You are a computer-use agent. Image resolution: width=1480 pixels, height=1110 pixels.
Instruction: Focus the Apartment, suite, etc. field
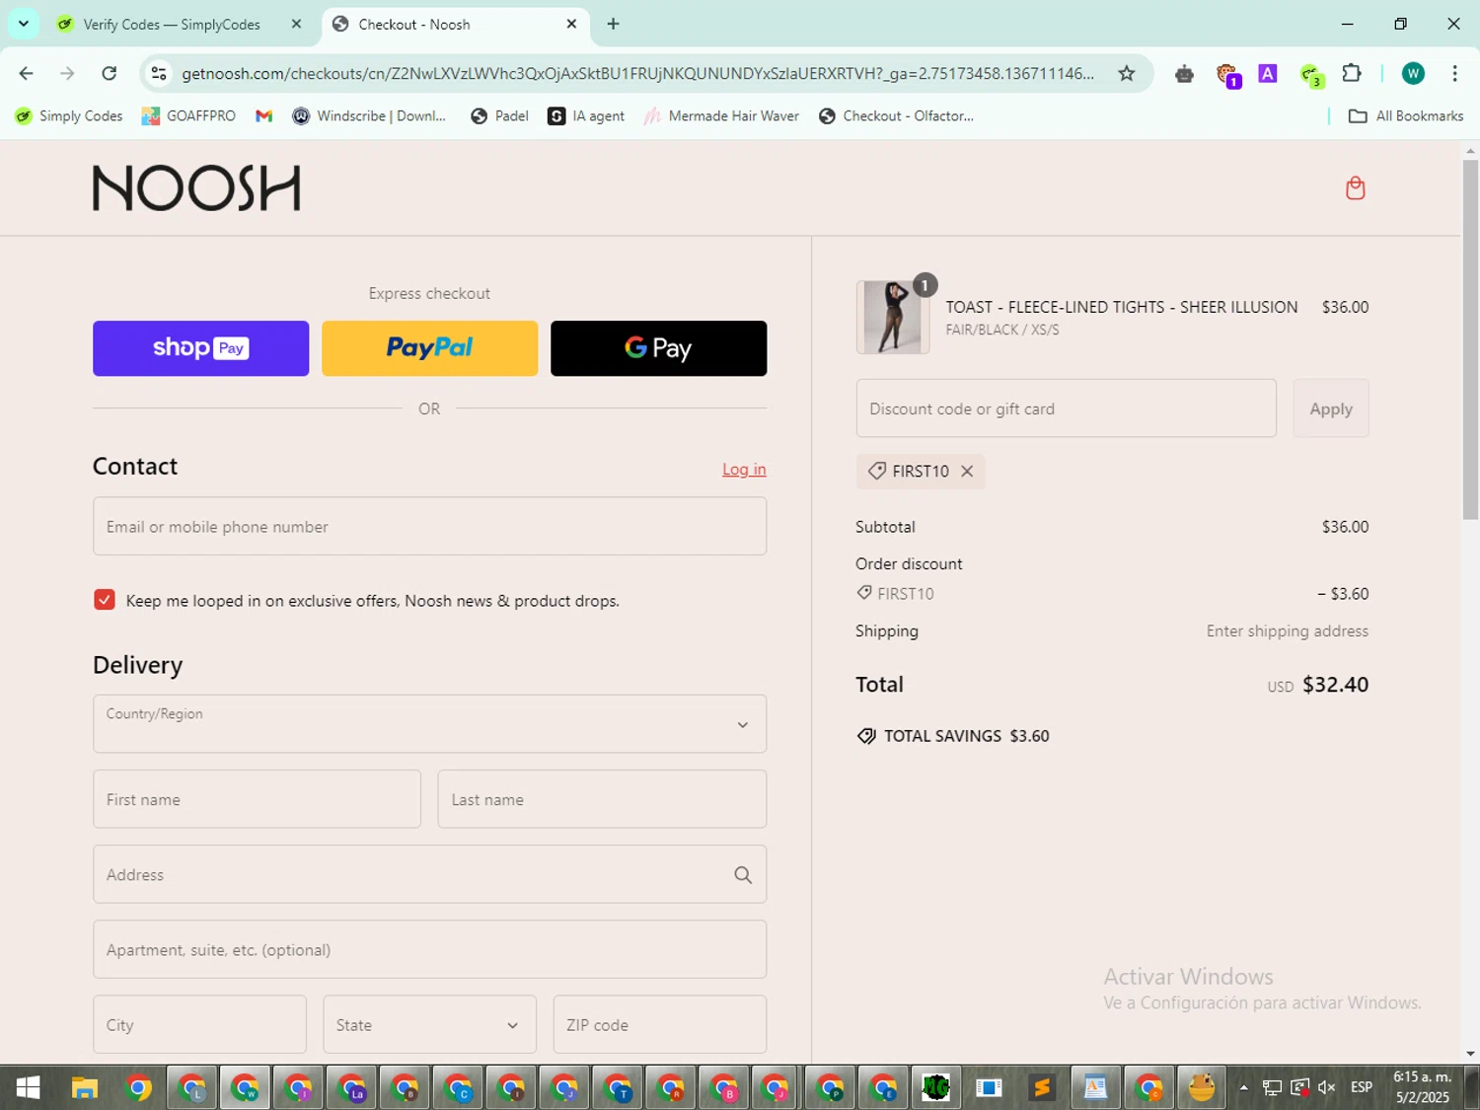(x=429, y=949)
